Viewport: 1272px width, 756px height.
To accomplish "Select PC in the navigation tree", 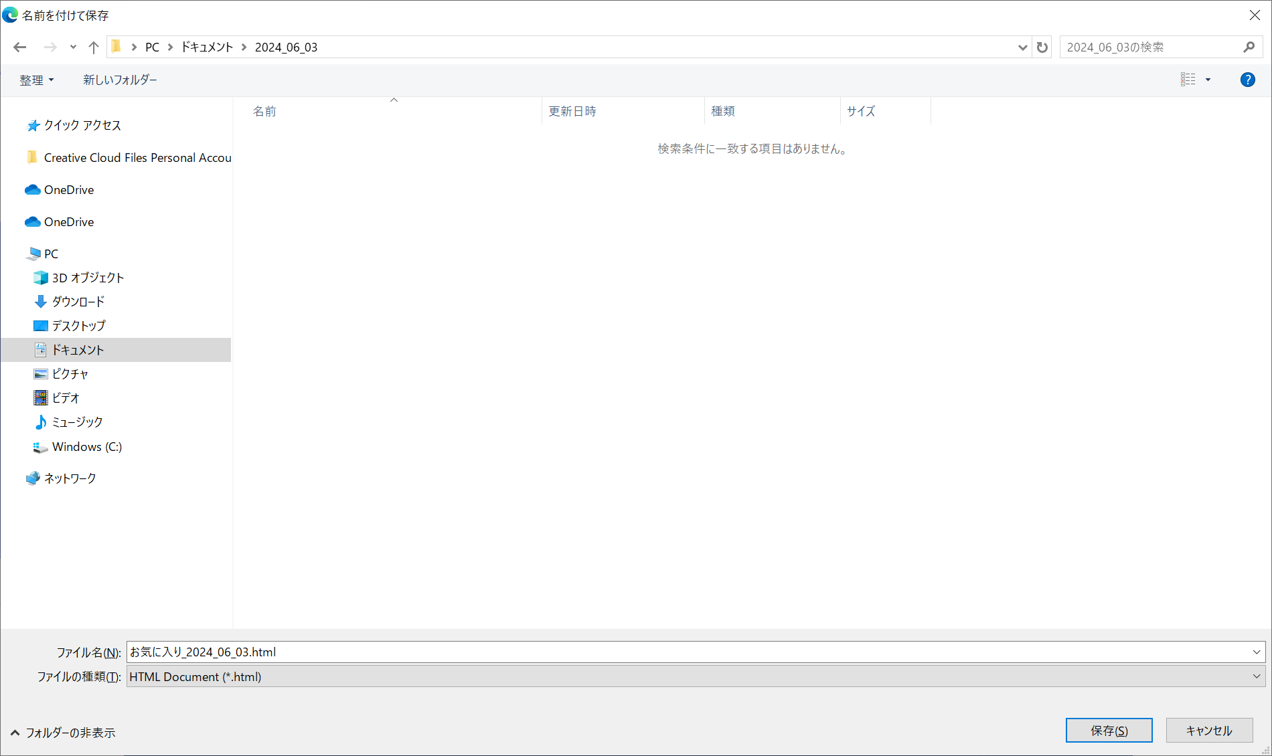I will click(51, 254).
